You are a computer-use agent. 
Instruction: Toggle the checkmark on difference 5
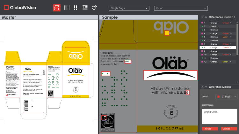point(230,37)
